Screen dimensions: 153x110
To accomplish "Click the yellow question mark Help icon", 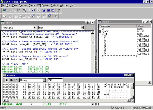I will (59, 10).
